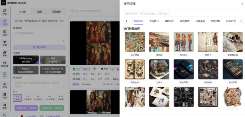
Task: Select the 材质材料 category tab
Action: [x=215, y=21]
